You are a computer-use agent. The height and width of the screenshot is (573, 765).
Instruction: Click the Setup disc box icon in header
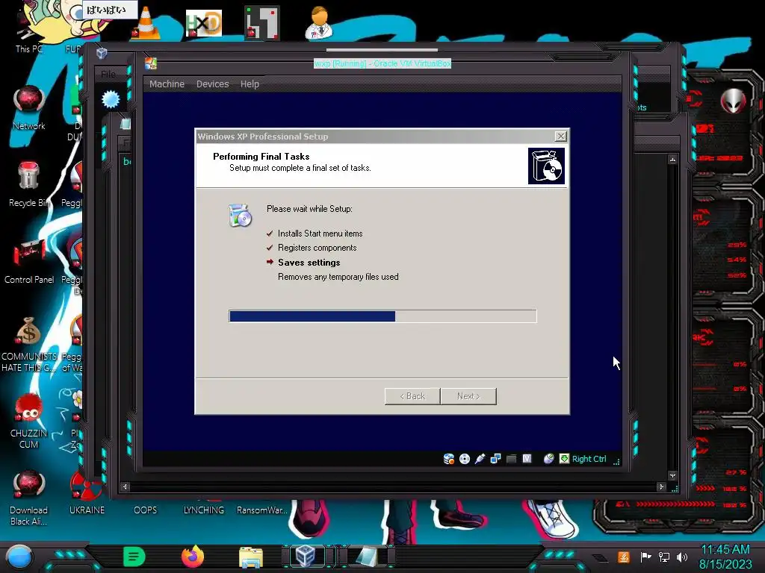(x=546, y=166)
